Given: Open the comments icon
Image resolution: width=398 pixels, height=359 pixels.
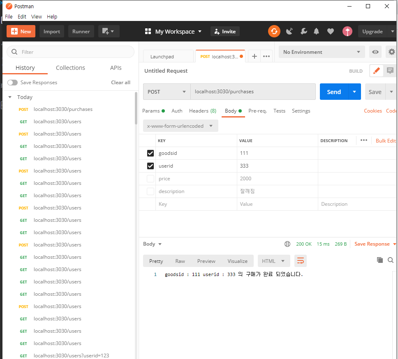Looking at the screenshot, I should tap(390, 71).
